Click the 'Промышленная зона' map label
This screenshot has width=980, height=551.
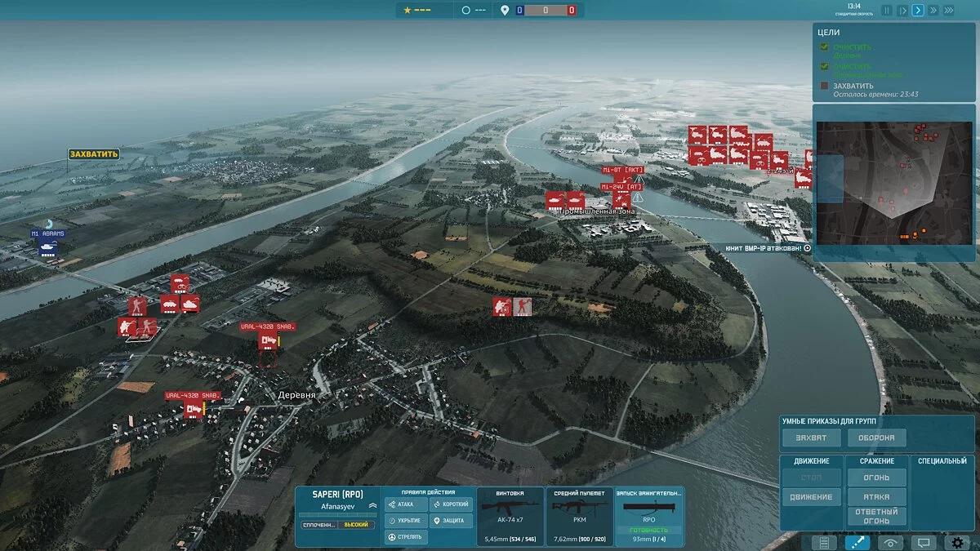click(x=596, y=211)
